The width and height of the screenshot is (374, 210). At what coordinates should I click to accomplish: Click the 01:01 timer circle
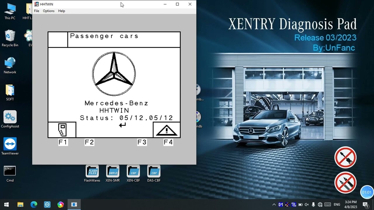pos(367,192)
